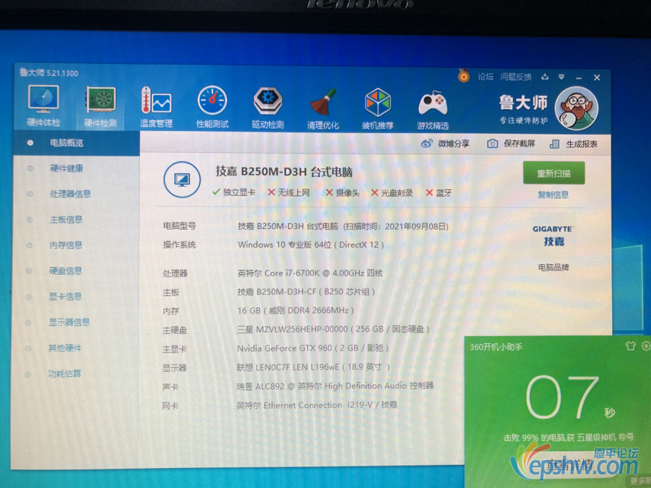The image size is (651, 488).
Task: Open the skin changer icon beside 问题反馈
Action: (545, 77)
